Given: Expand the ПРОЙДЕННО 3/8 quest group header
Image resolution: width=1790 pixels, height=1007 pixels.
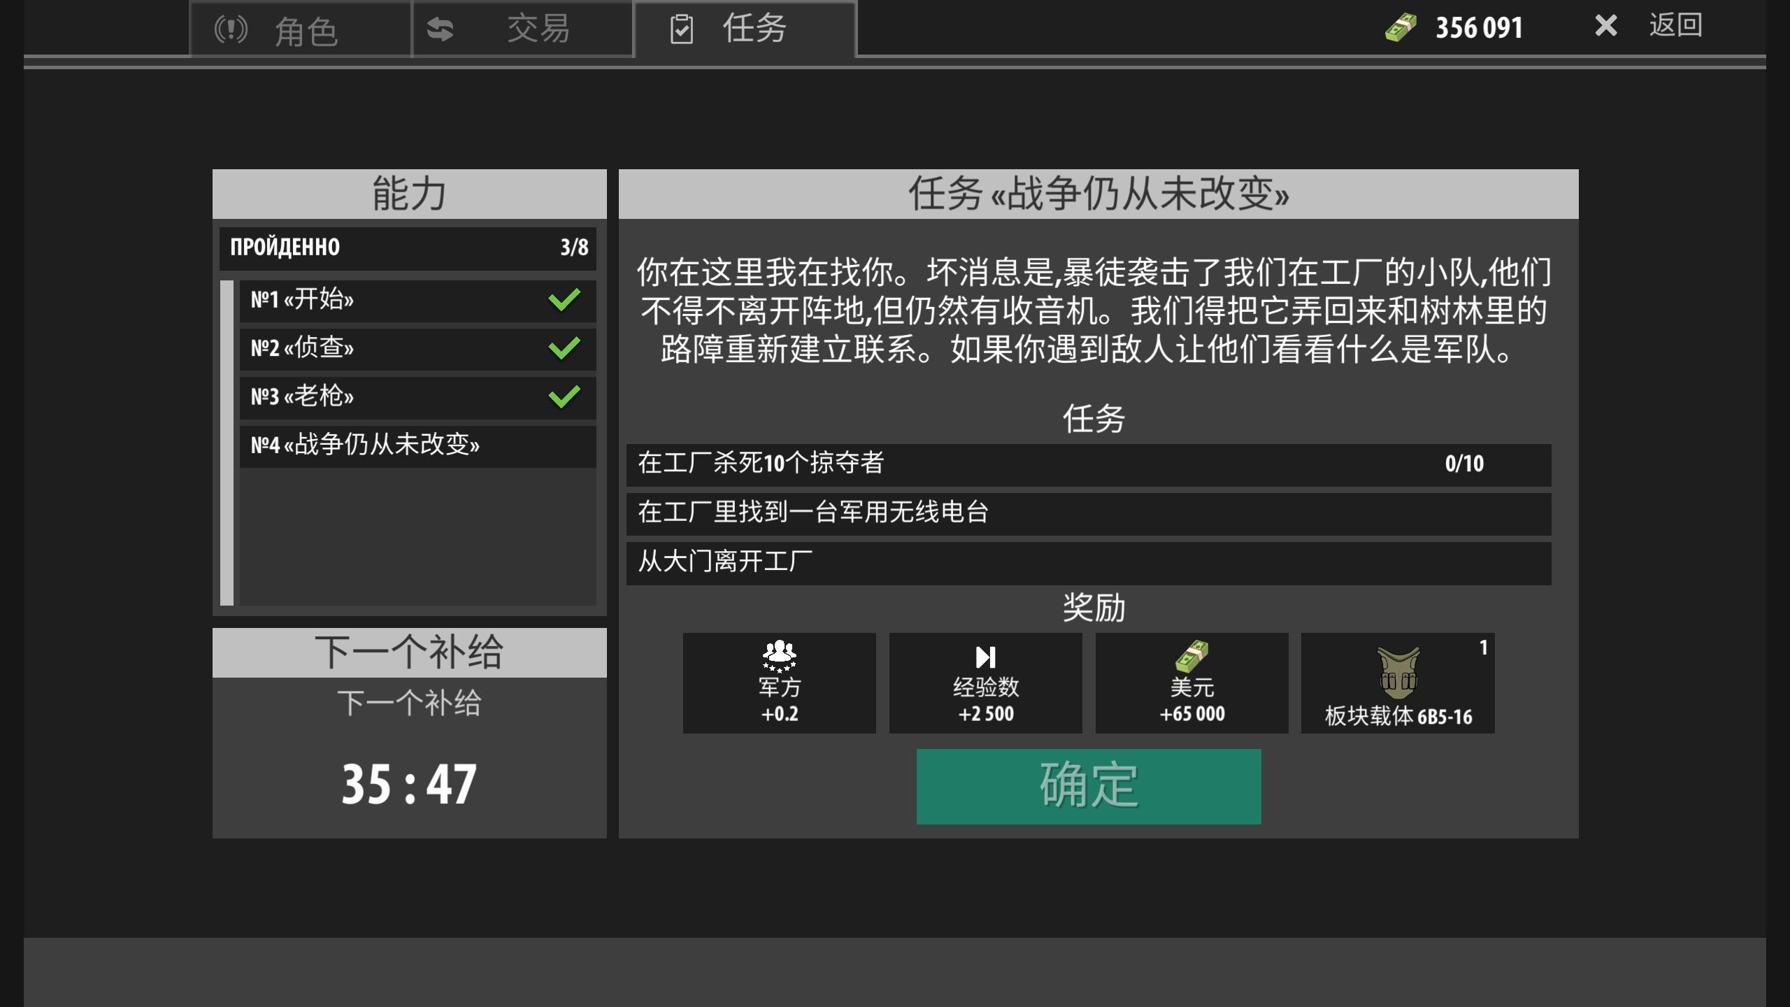Looking at the screenshot, I should (x=408, y=248).
